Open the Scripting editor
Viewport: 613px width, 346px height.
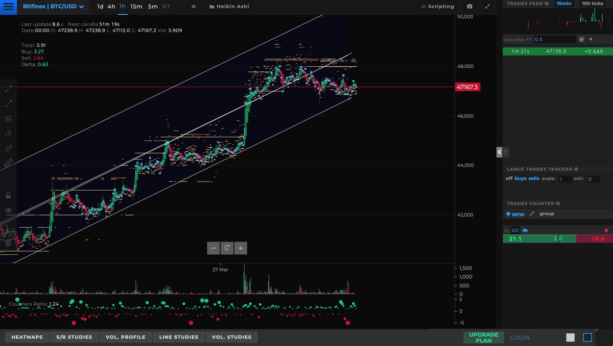[x=437, y=7]
